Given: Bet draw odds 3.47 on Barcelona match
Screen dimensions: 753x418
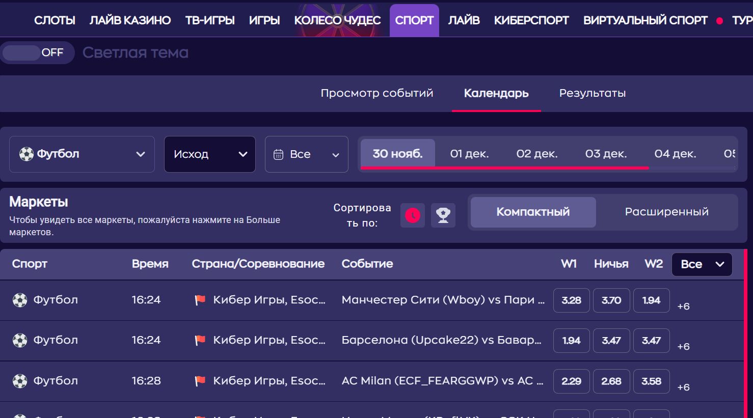Looking at the screenshot, I should coord(611,341).
